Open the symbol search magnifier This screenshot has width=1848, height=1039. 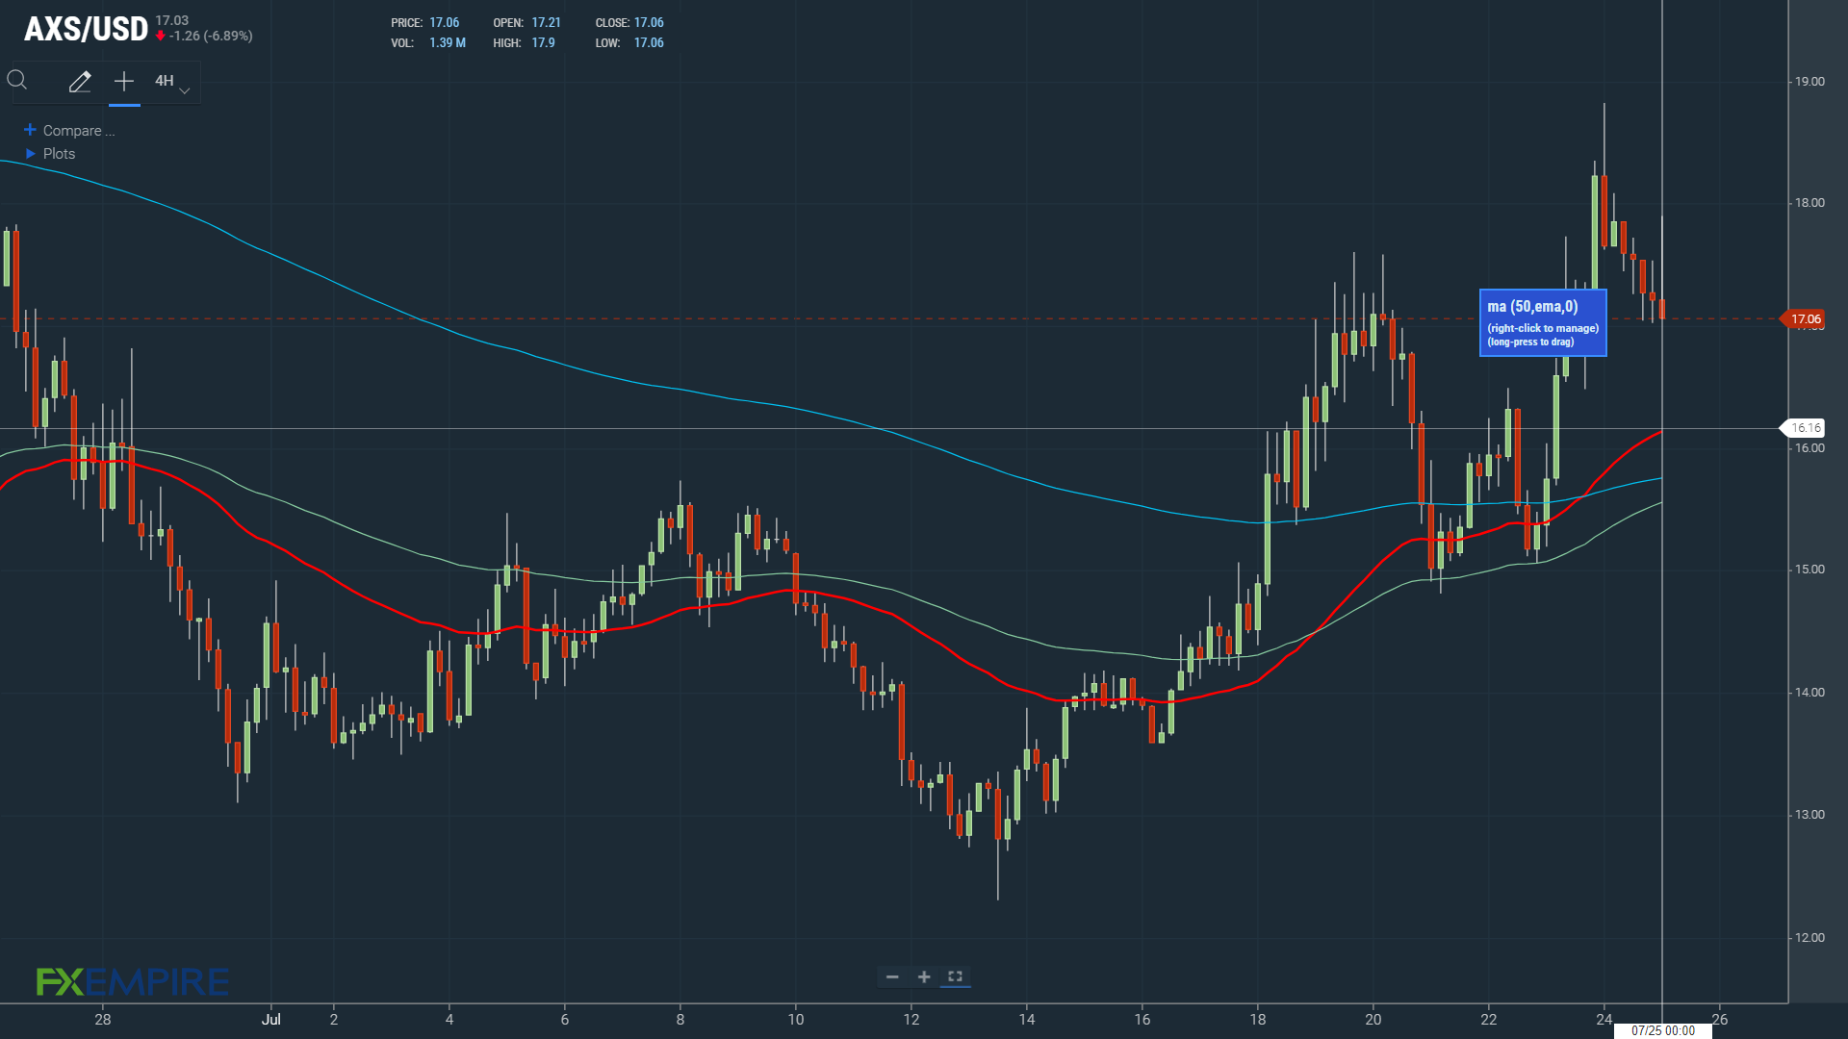coord(17,81)
